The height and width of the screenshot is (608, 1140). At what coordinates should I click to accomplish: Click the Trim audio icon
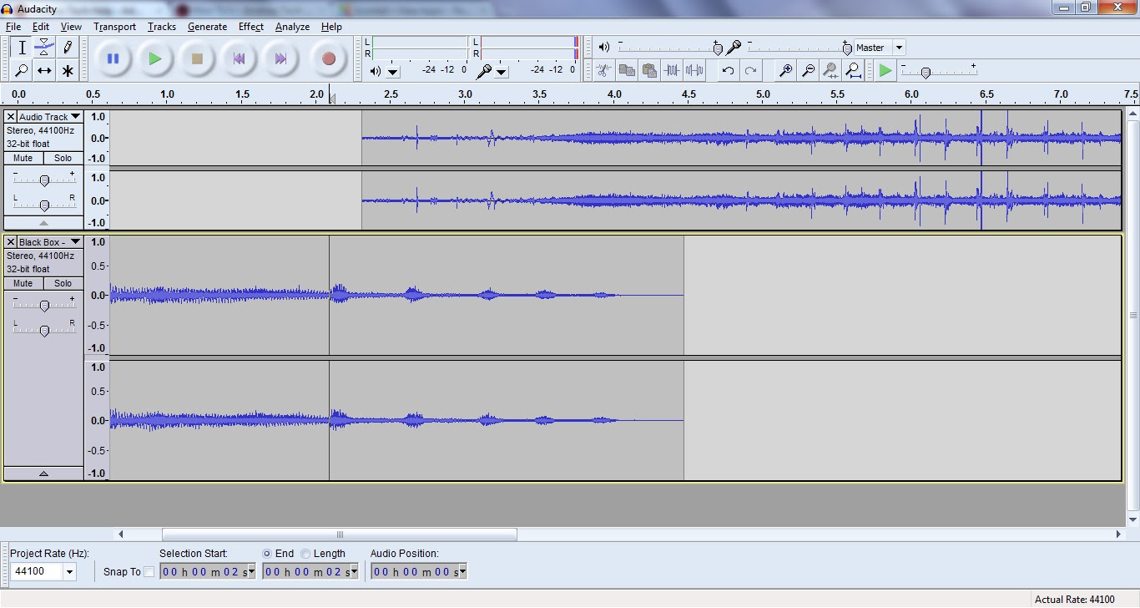672,71
